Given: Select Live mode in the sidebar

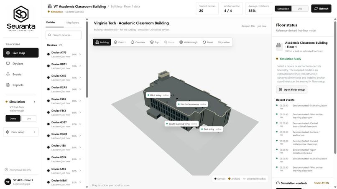Looking at the screenshot, I should tap(29, 118).
